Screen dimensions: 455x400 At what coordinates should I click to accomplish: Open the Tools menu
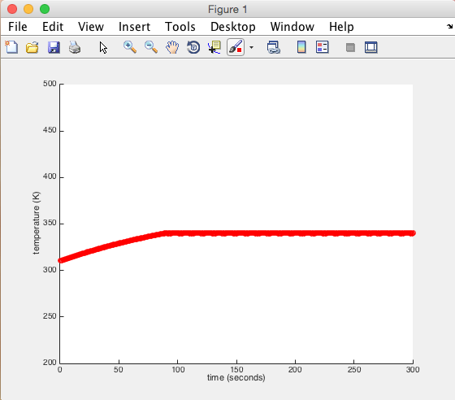180,27
